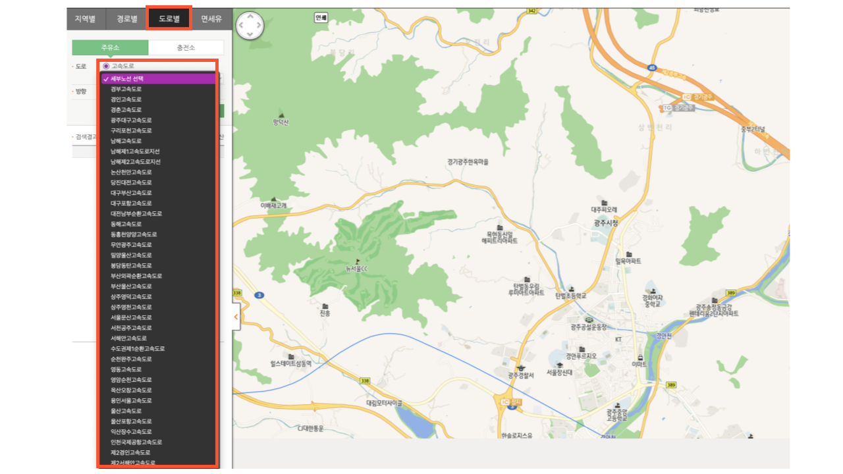
Task: Pick 동해고속도로 option
Action: pos(158,224)
